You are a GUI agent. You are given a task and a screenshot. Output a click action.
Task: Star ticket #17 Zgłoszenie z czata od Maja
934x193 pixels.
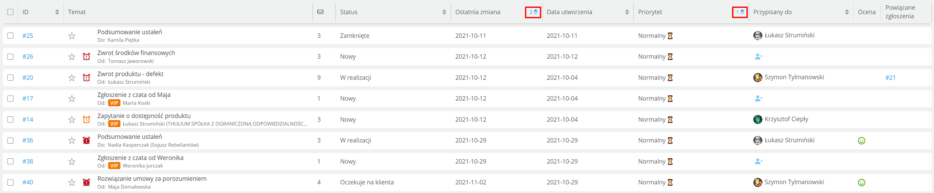click(x=72, y=99)
